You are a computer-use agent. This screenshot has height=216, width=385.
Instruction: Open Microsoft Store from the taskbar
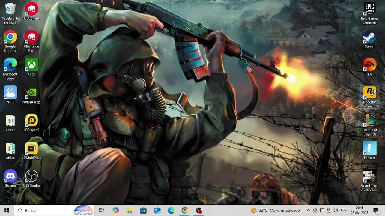(x=143, y=210)
